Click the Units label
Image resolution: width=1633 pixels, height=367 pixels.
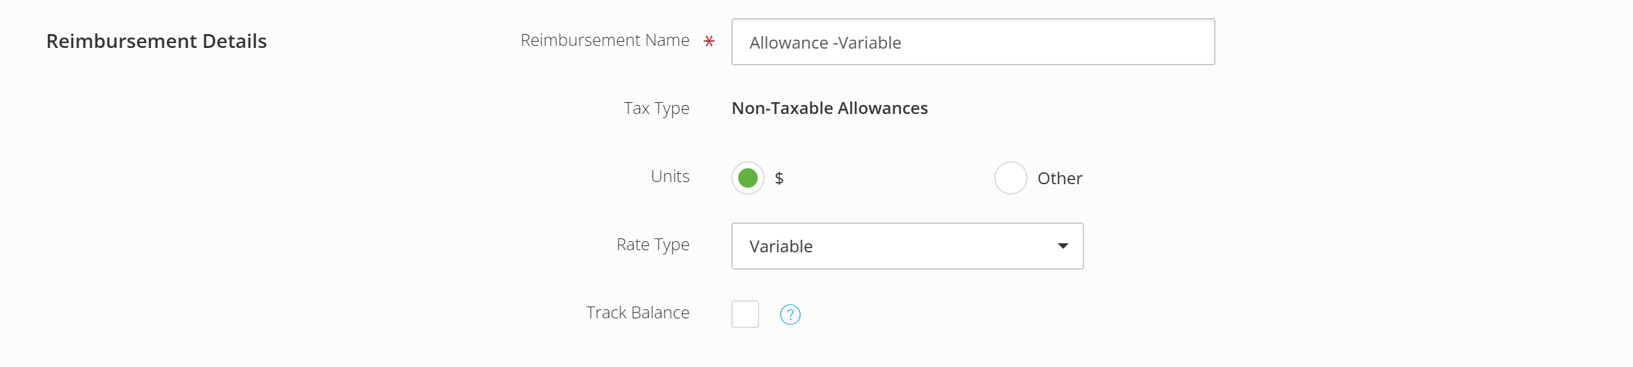coord(670,177)
